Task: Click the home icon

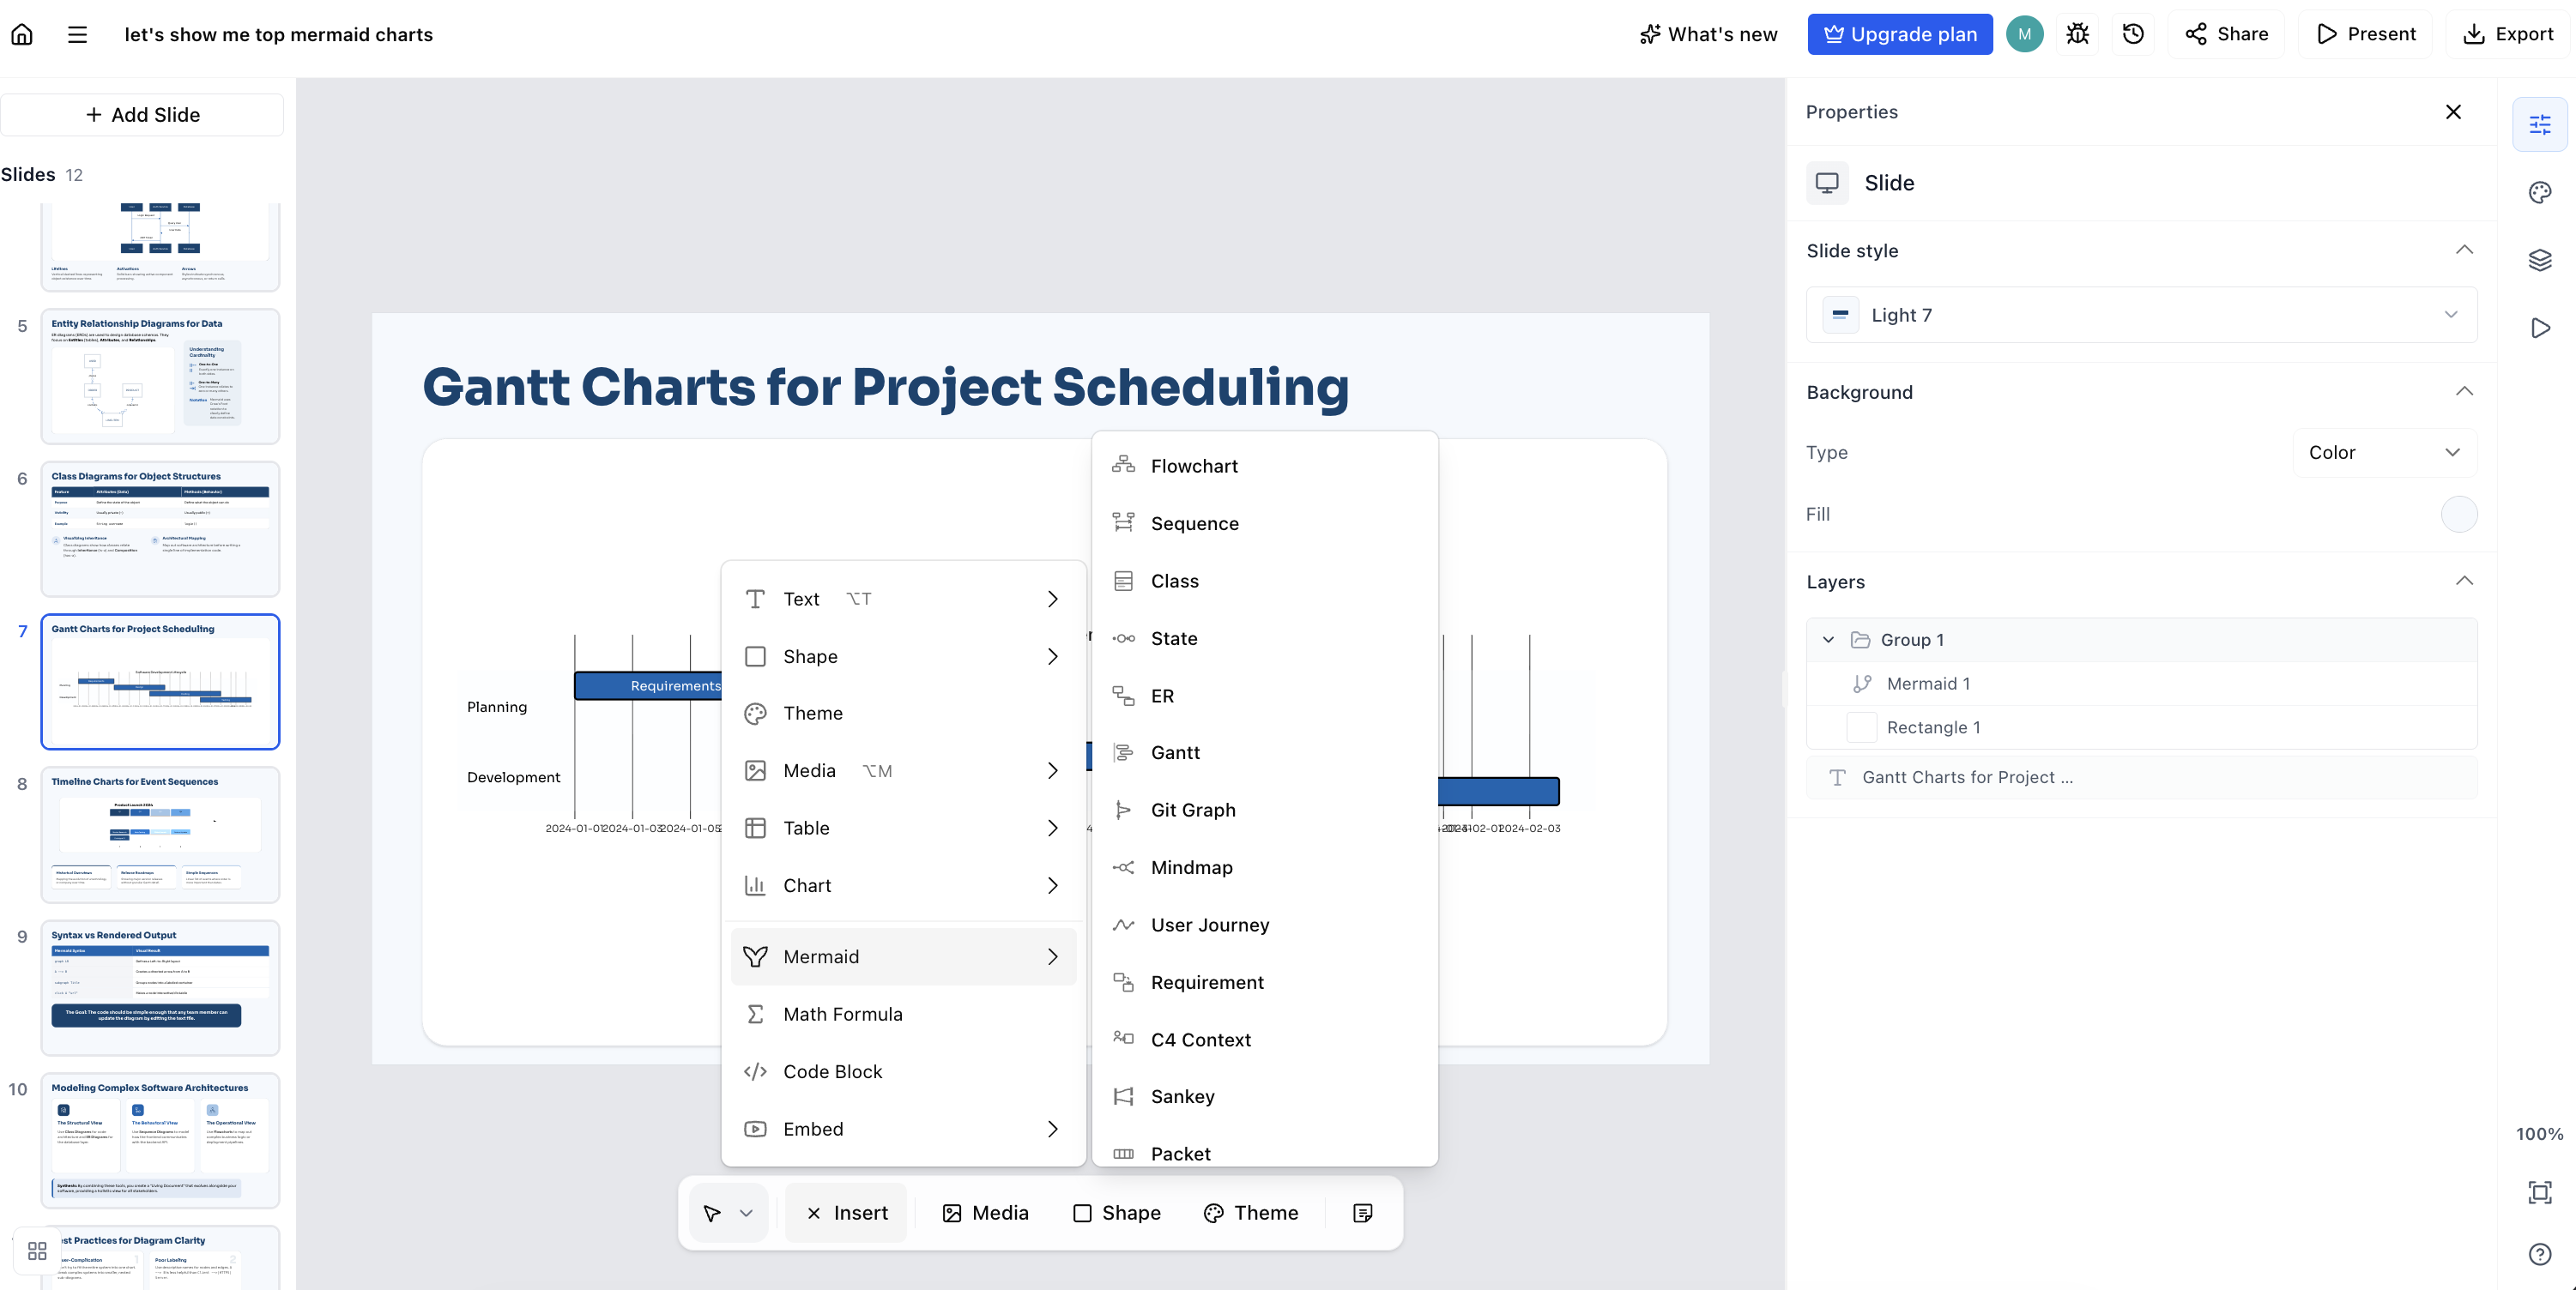Action: pos(22,34)
